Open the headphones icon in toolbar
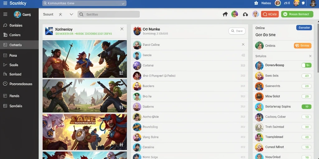The image size is (319, 159). [245, 14]
